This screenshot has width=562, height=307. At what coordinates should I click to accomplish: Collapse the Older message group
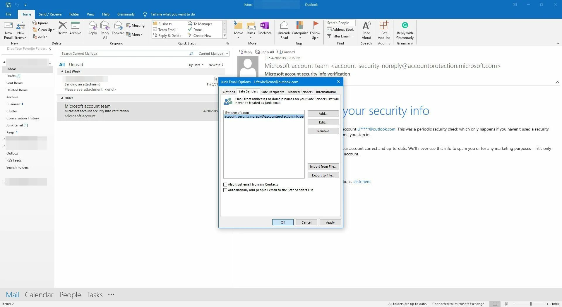coord(62,98)
